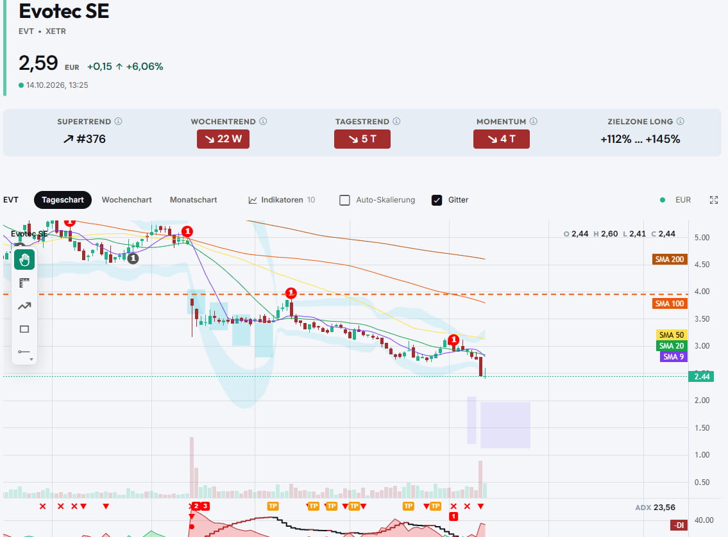Click the 2.44 current price label
728x537 pixels.
point(702,377)
